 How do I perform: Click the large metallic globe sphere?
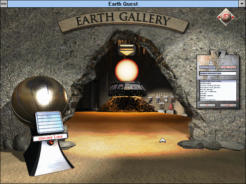[40, 100]
